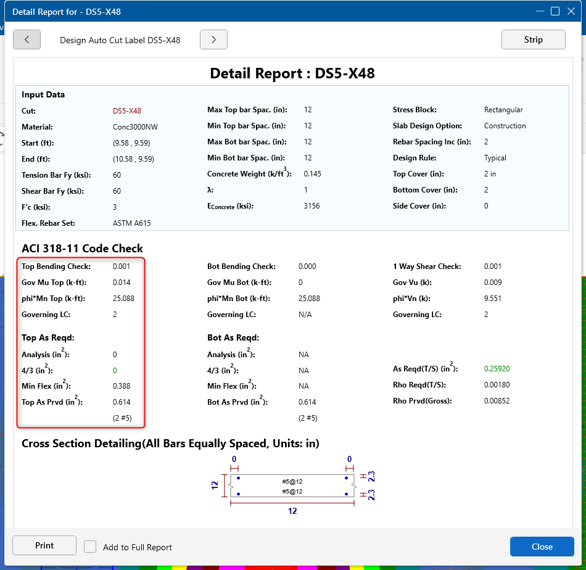Click the Top As Prvd value 0.614

[x=122, y=402]
